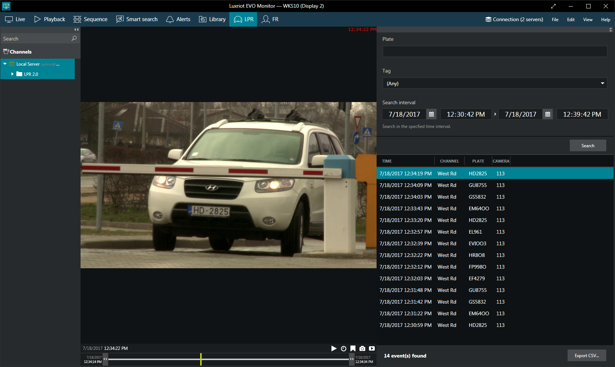Click the Search button in LPR panel
This screenshot has height=367, width=615.
(x=588, y=145)
